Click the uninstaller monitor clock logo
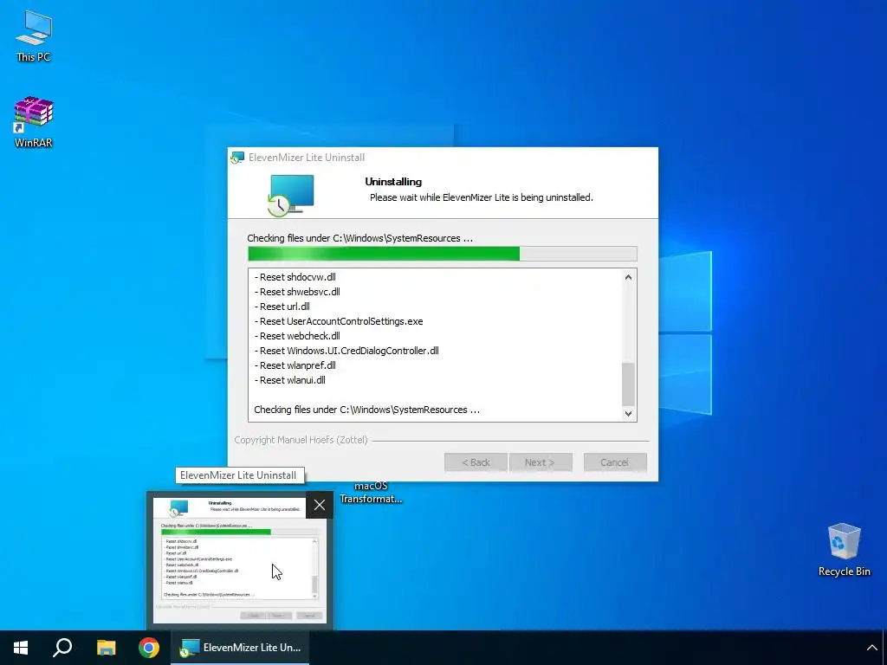 (x=291, y=195)
